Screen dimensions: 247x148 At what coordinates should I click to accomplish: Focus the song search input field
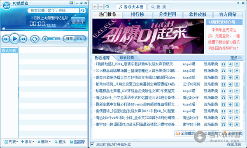click(x=54, y=10)
